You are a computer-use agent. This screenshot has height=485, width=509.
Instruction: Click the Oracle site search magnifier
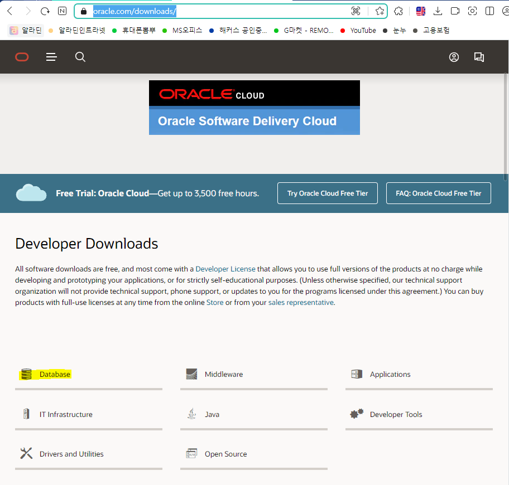click(80, 57)
